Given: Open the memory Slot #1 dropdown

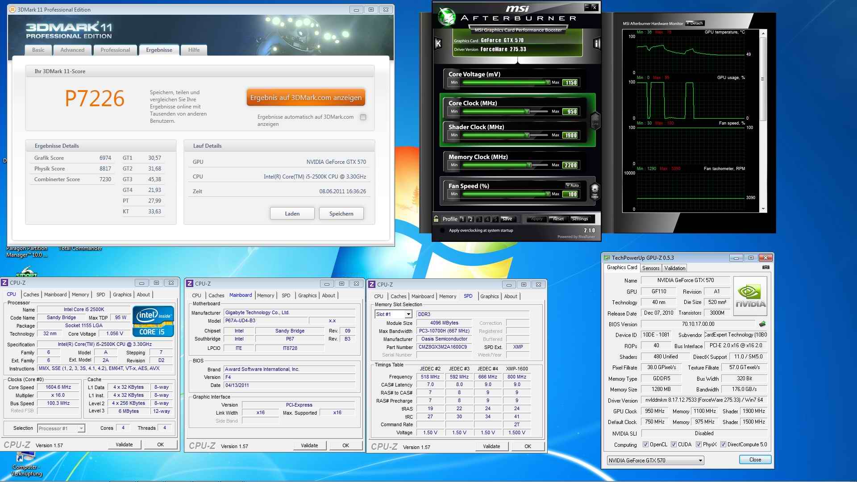Looking at the screenshot, I should [x=408, y=314].
